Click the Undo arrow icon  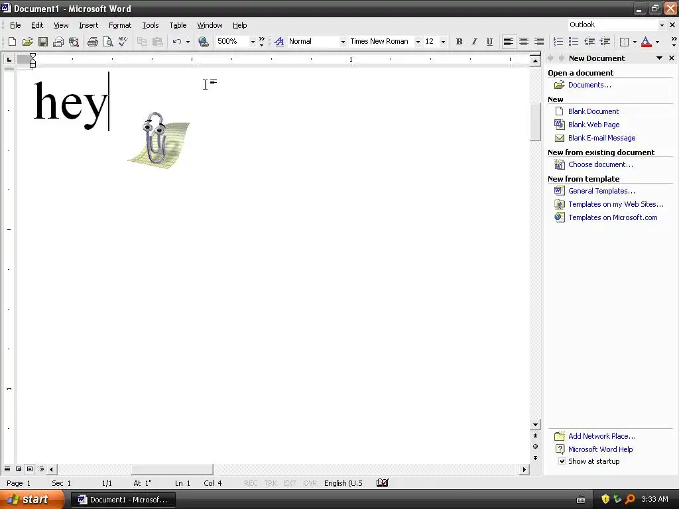point(176,42)
